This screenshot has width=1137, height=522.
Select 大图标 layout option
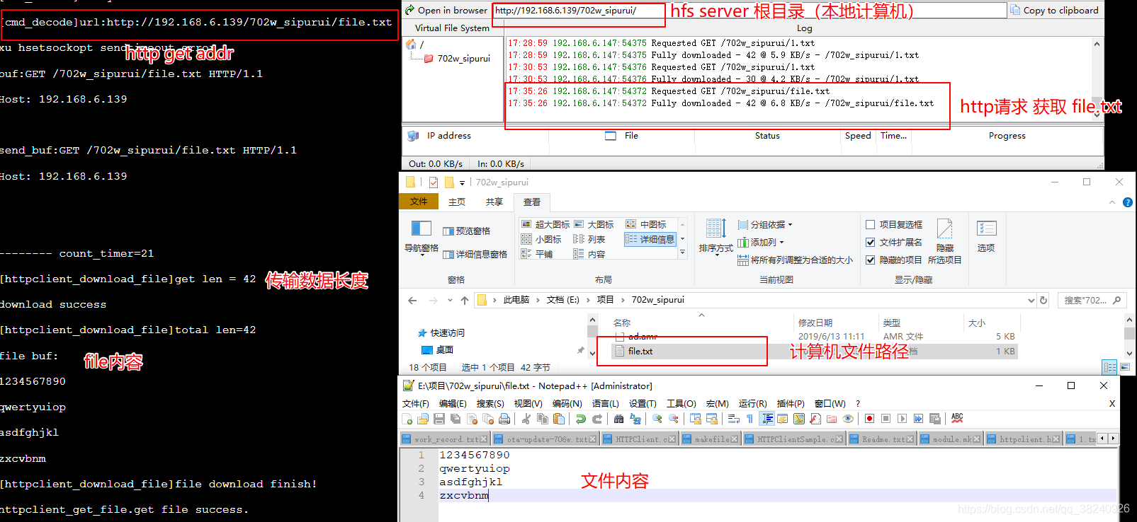pyautogui.click(x=594, y=224)
